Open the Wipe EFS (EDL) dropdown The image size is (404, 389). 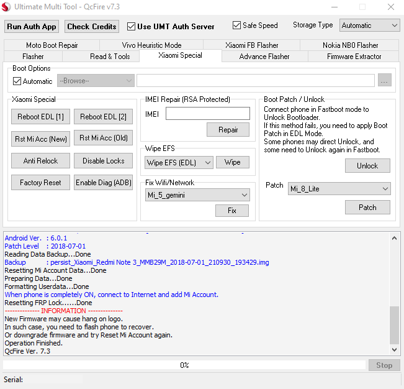tap(179, 163)
